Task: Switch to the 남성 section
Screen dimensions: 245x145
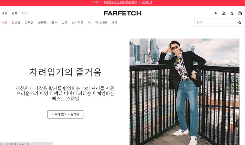Action: point(15,13)
